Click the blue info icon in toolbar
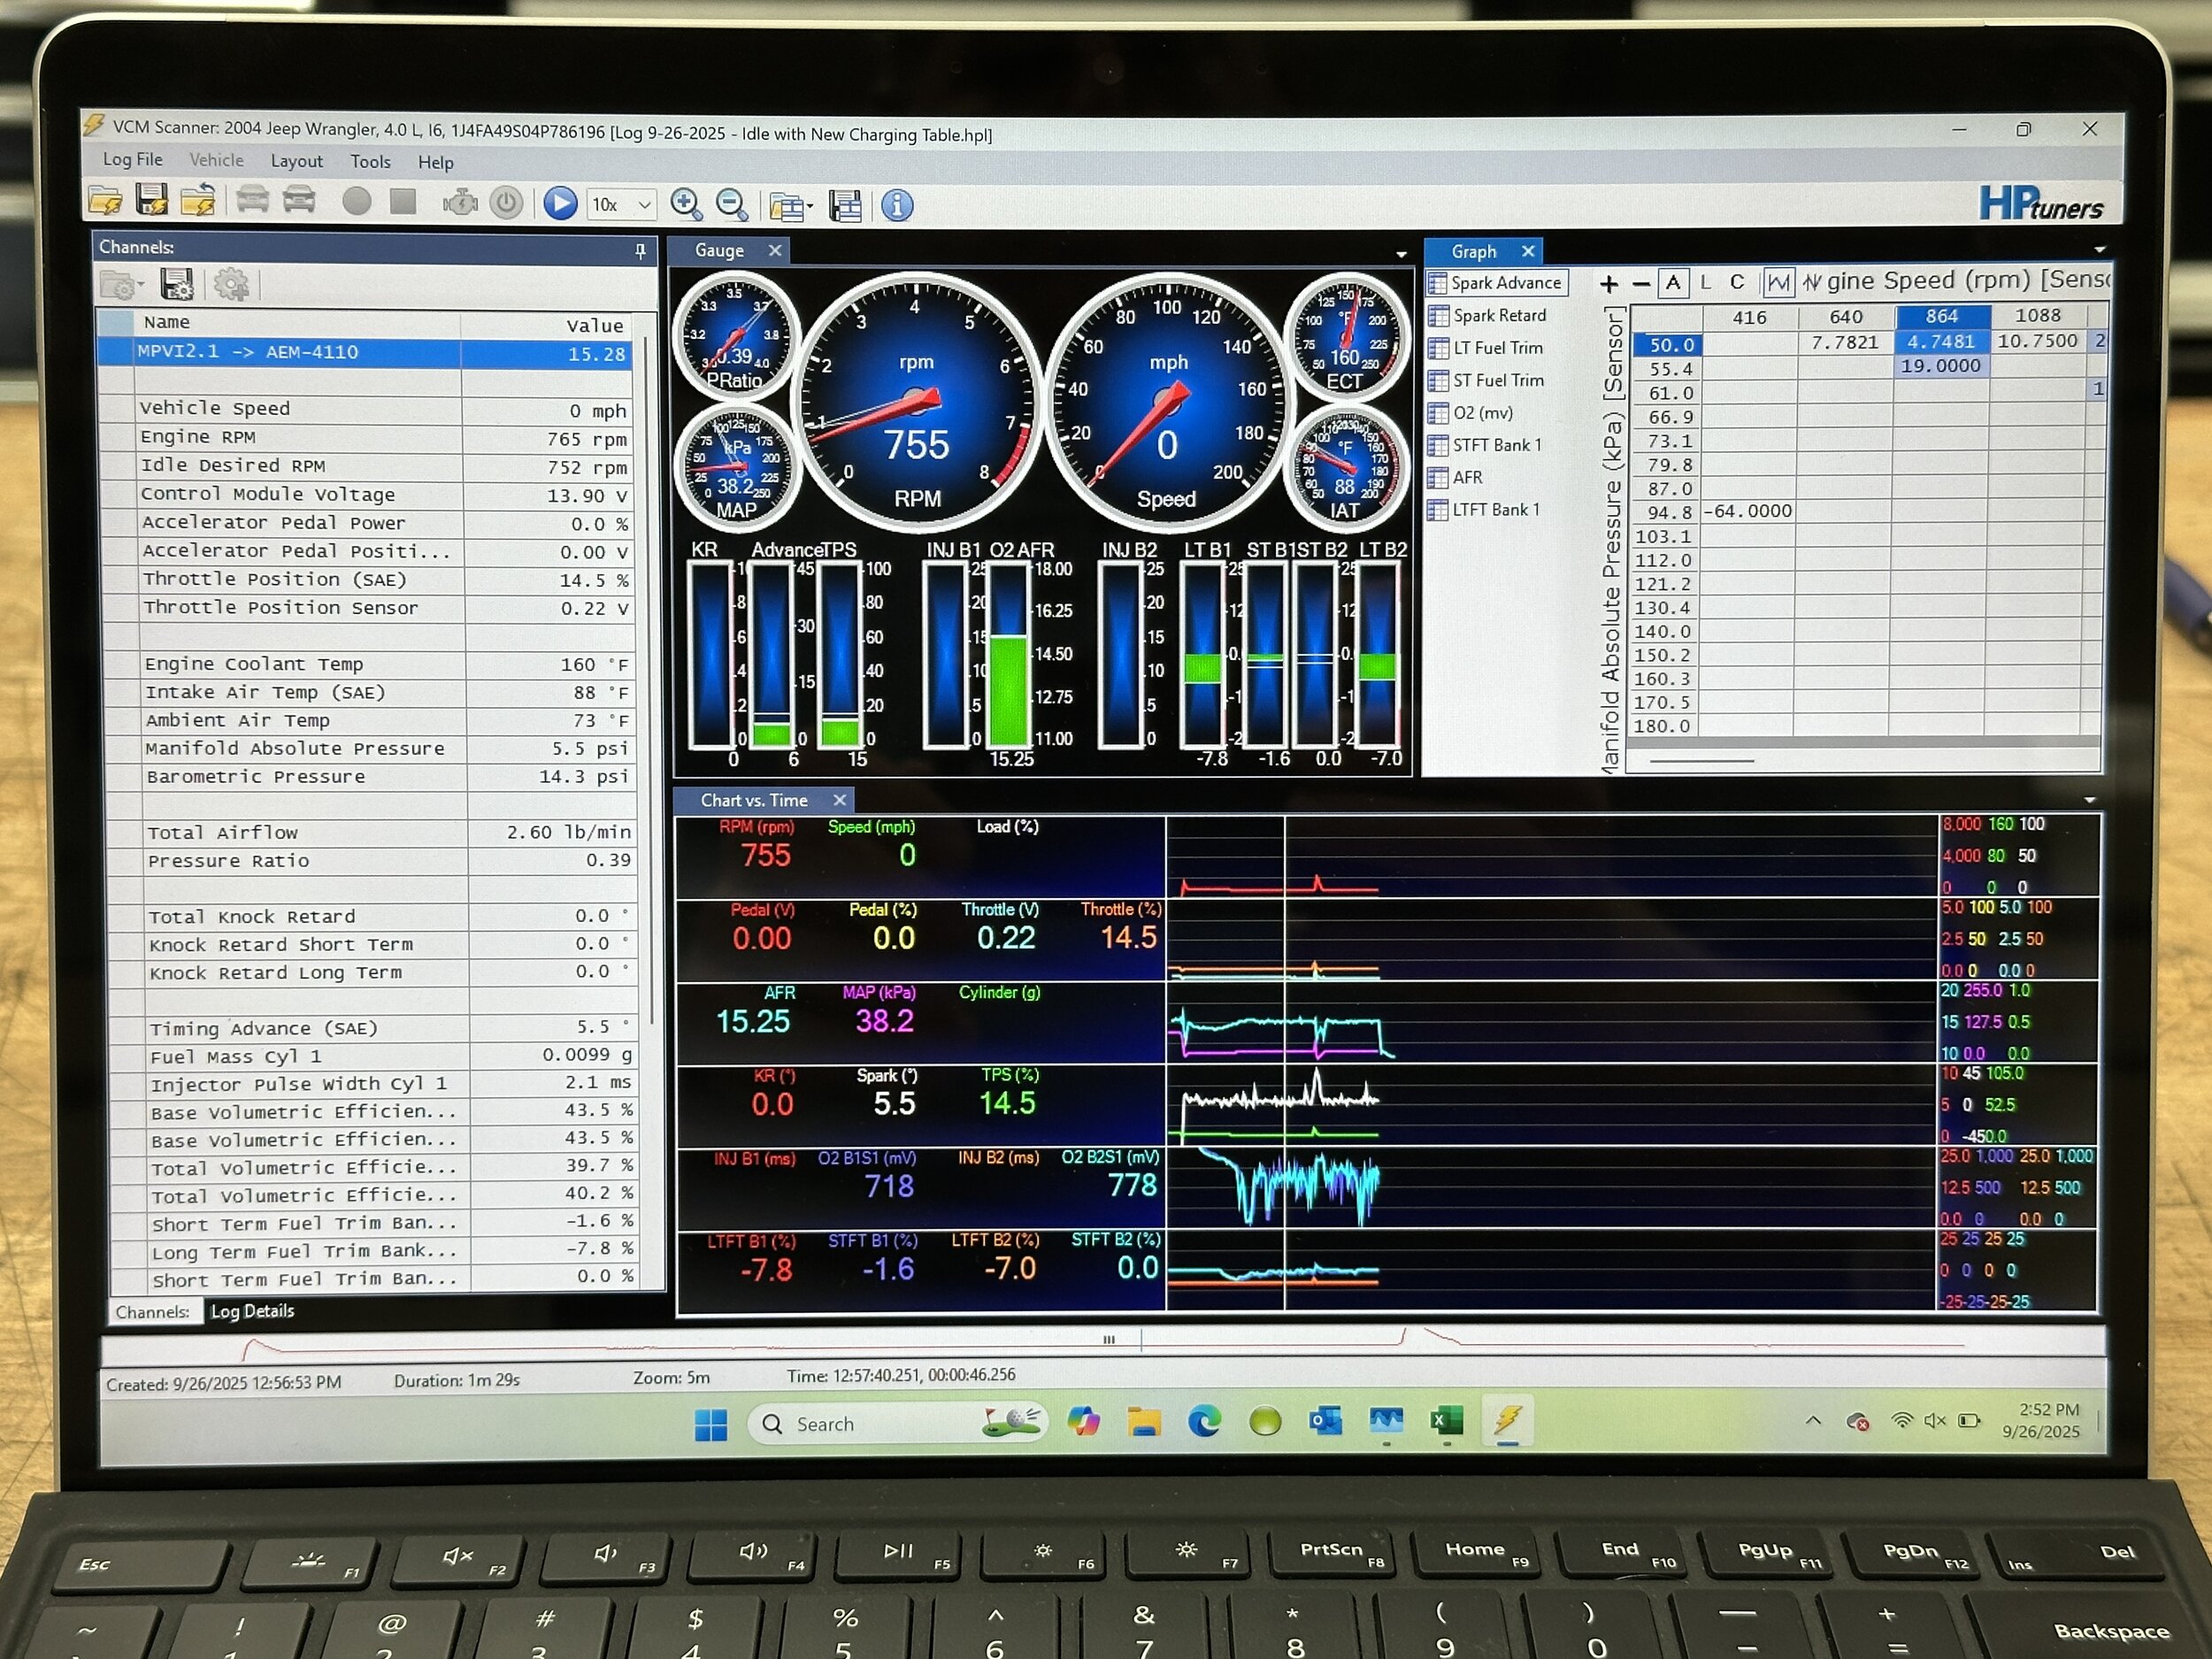 click(x=897, y=205)
